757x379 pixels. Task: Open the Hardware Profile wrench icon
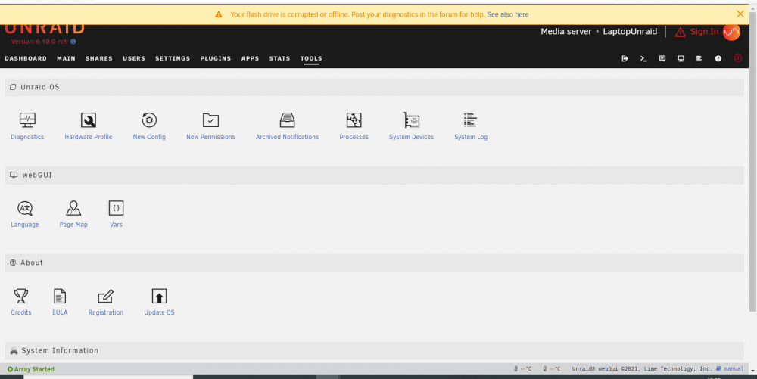(89, 120)
